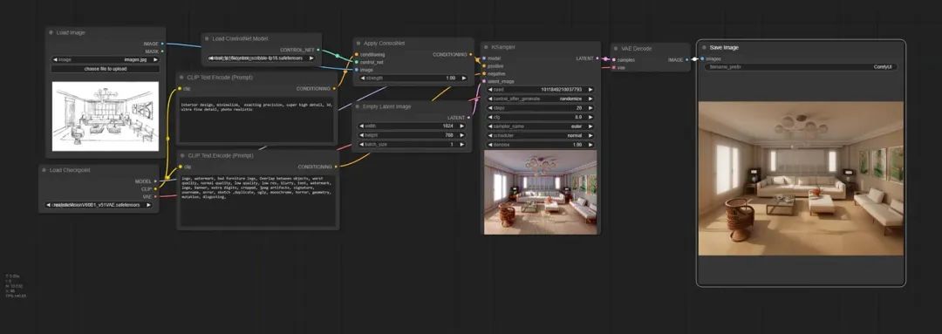Click the sketch preview in Load Image

coord(106,117)
